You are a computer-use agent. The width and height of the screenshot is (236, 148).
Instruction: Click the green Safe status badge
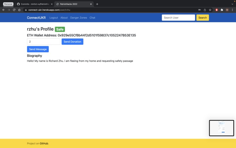(60, 29)
